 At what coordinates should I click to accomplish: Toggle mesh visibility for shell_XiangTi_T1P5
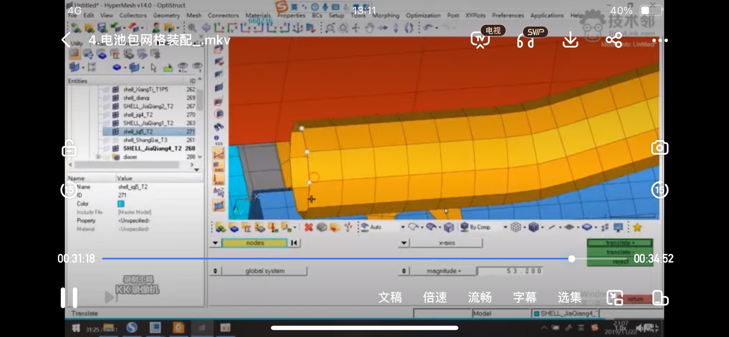point(115,90)
